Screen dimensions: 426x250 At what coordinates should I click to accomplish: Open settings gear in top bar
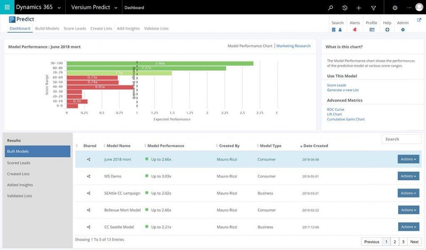click(395, 8)
